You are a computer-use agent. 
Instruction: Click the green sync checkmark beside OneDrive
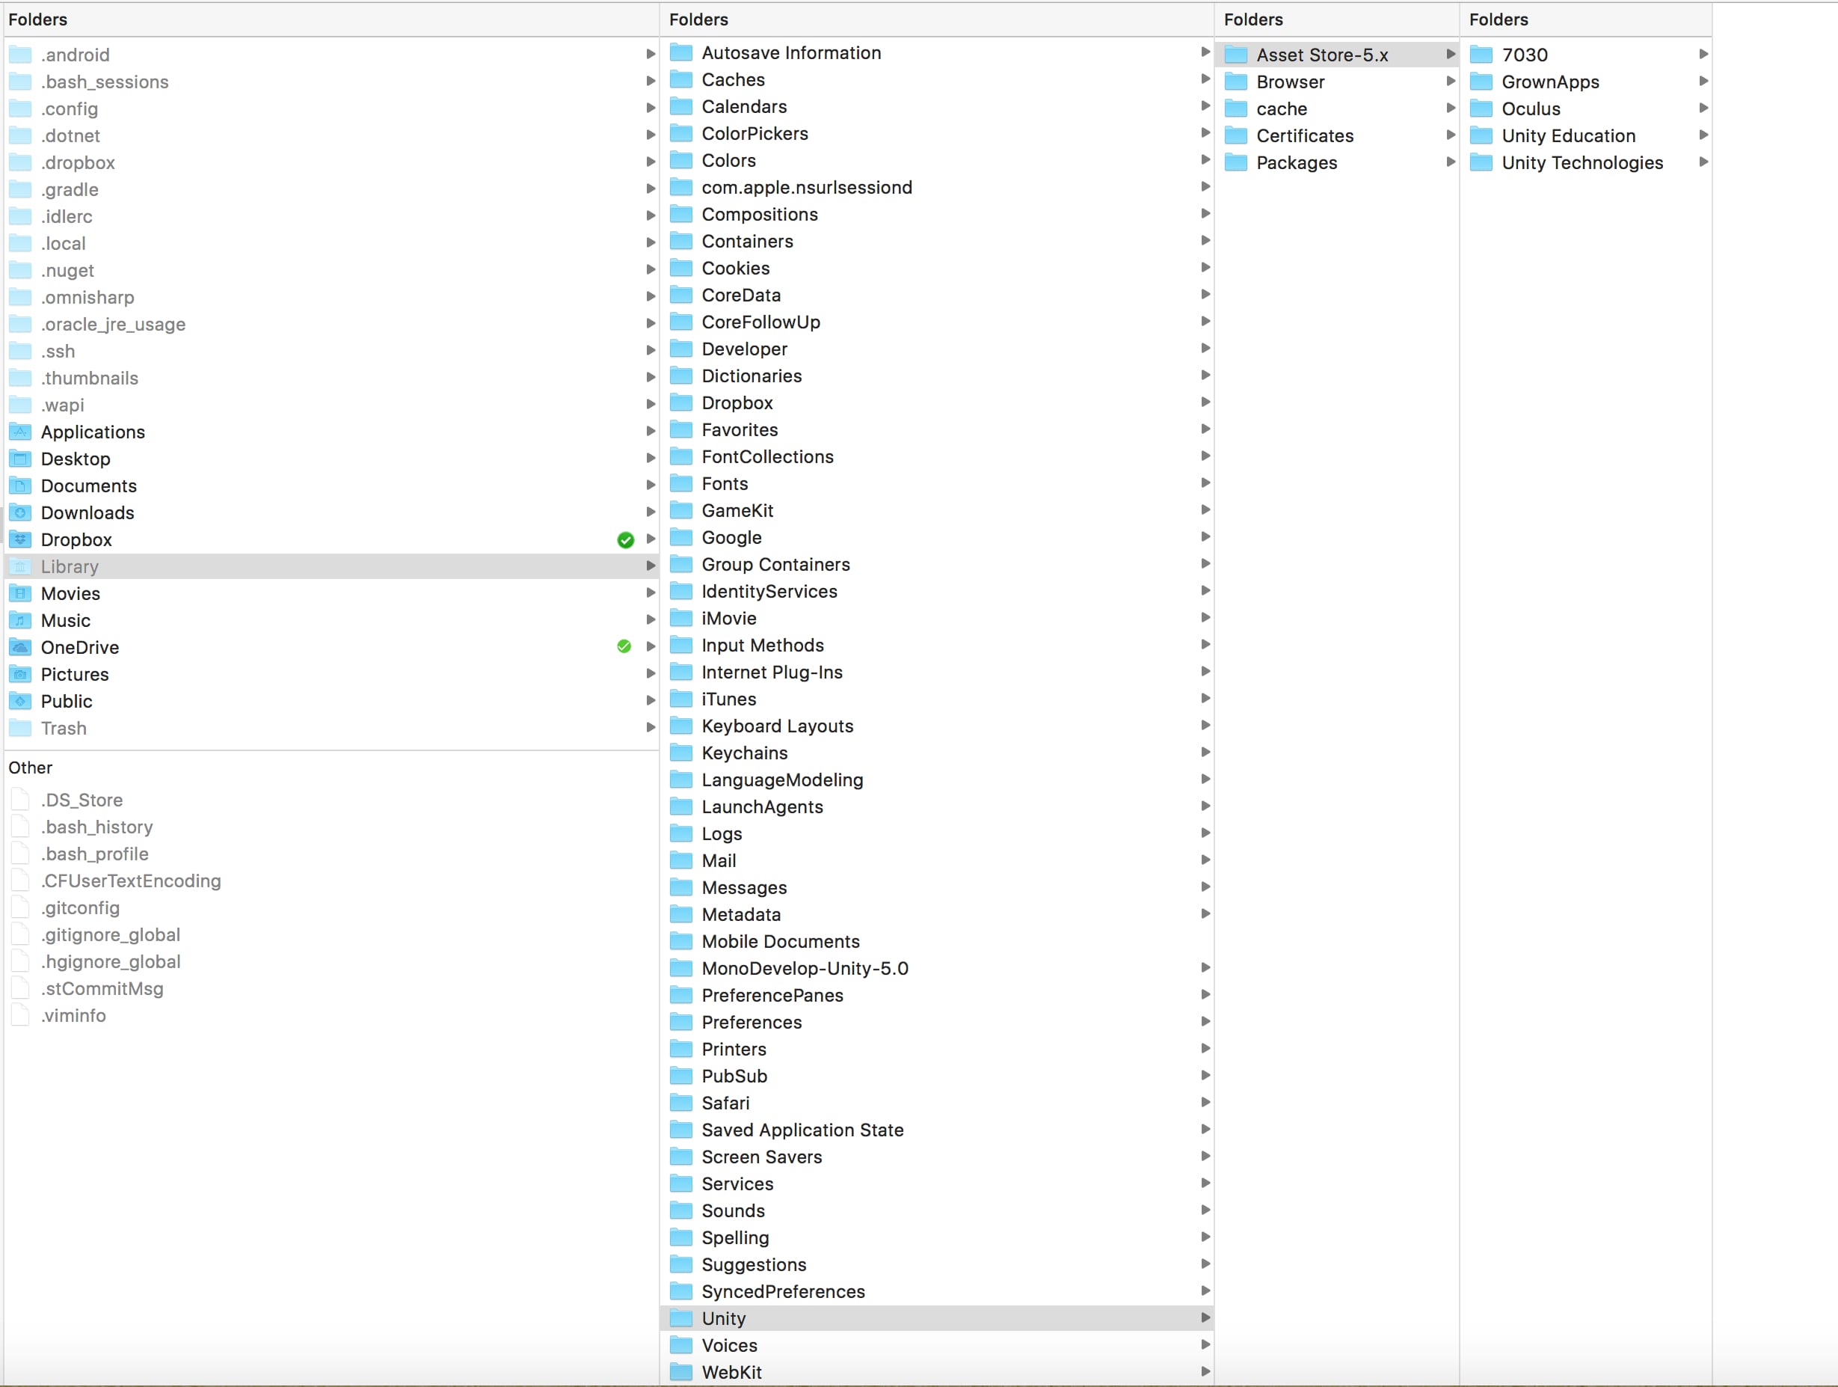[x=624, y=646]
